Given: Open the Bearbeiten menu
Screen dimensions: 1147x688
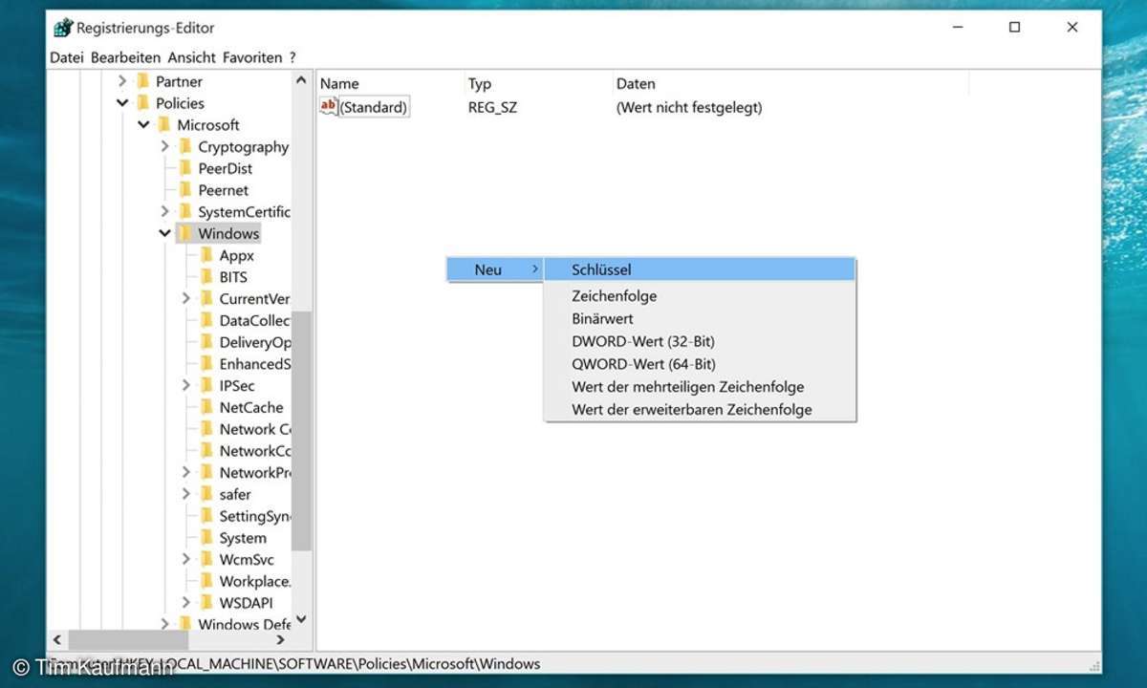Looking at the screenshot, I should [126, 57].
